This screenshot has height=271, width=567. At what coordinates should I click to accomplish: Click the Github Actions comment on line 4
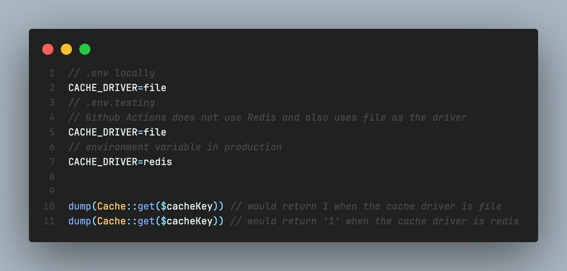267,117
